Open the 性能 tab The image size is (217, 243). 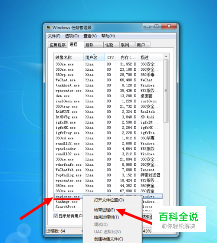click(111, 45)
